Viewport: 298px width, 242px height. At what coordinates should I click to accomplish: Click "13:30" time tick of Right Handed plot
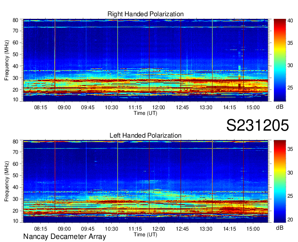206,107
